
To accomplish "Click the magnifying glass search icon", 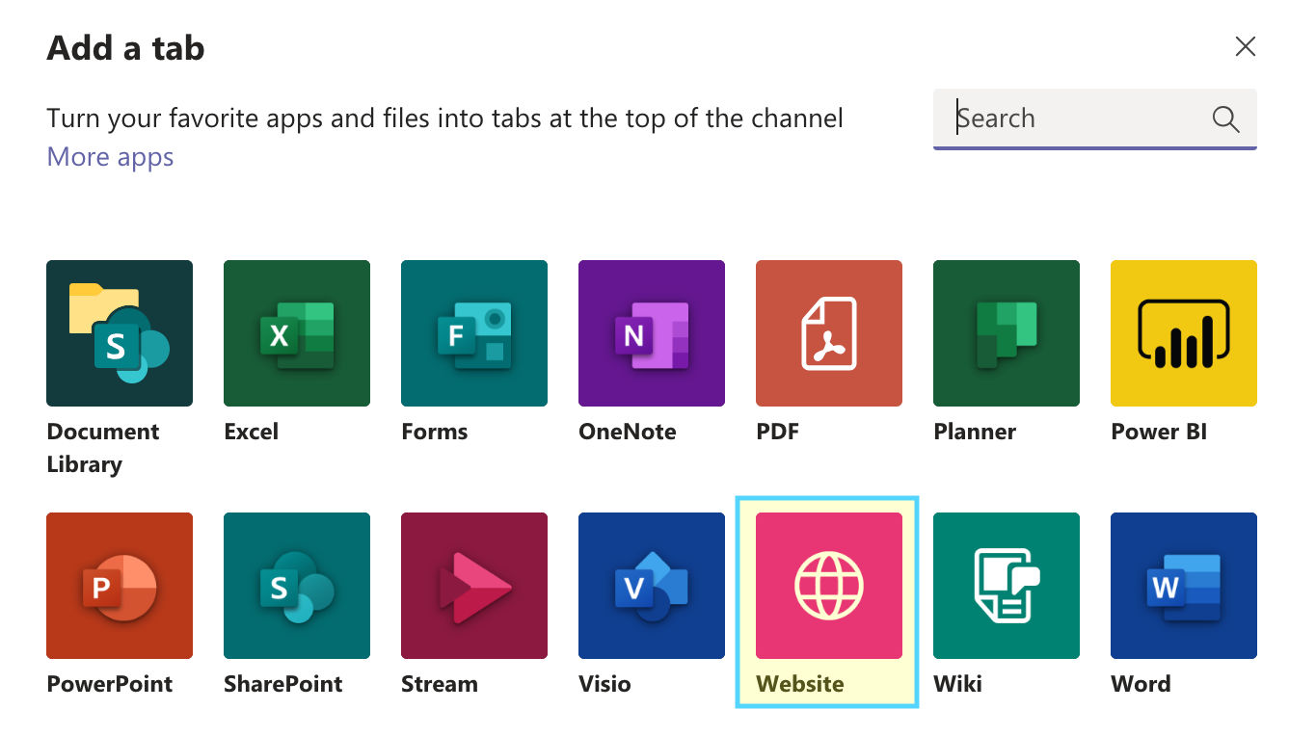I will coord(1225,119).
